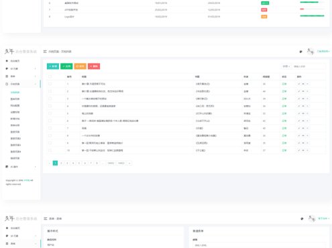
Task: Click the edit icon in table row 9
Action: coord(299,143)
